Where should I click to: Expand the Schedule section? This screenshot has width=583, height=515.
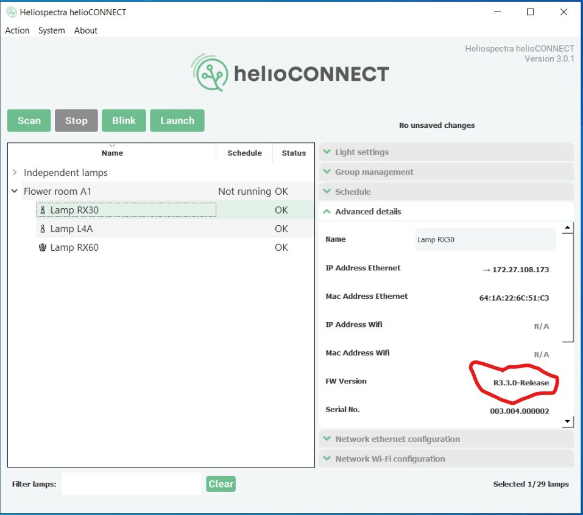point(446,192)
